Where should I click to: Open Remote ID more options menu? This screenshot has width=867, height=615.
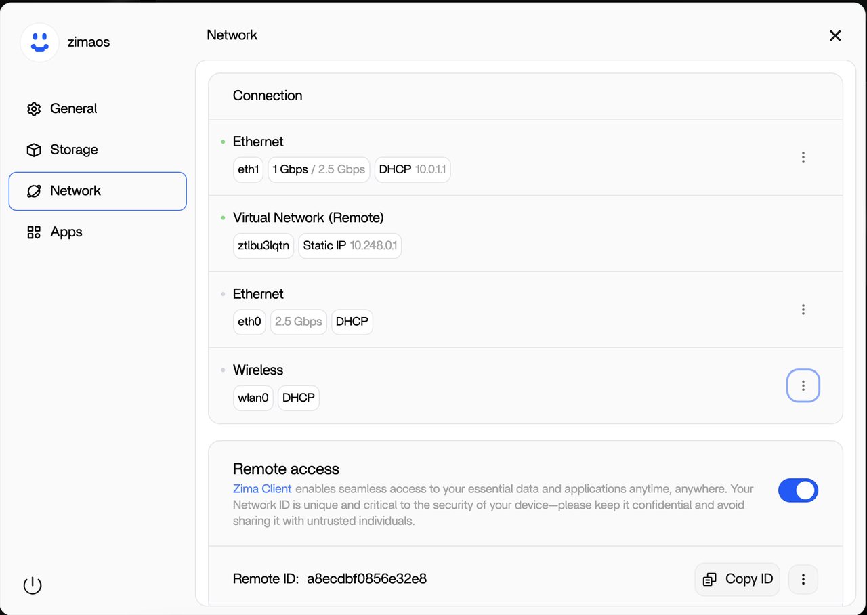click(x=803, y=579)
